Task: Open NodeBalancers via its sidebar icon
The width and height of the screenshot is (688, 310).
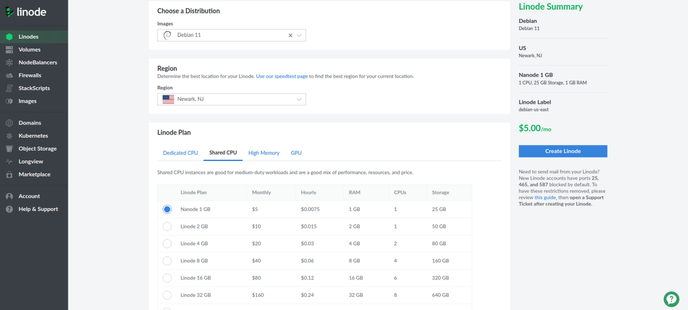Action: 9,63
